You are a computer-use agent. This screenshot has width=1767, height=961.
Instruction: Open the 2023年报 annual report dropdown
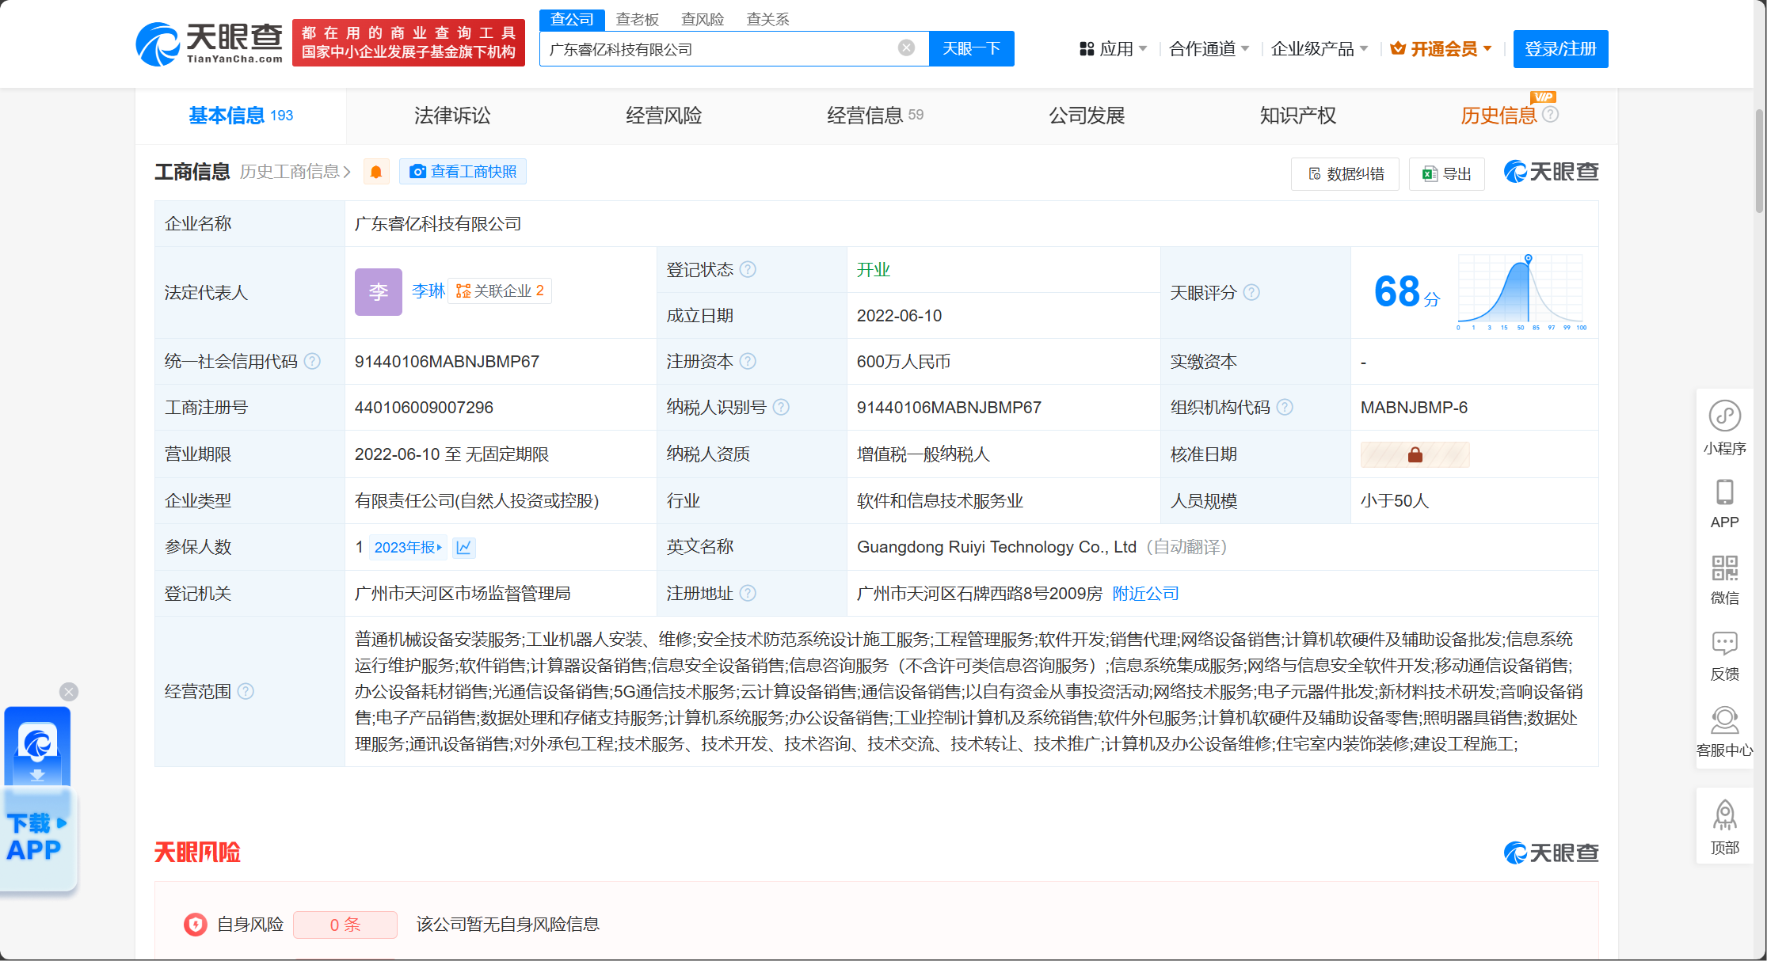(x=408, y=548)
